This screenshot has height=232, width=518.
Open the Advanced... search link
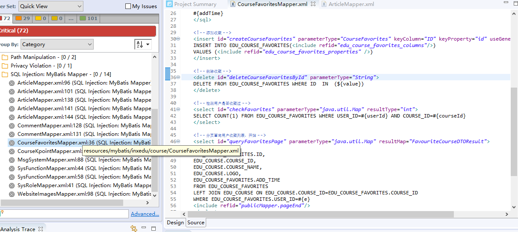[x=145, y=214]
